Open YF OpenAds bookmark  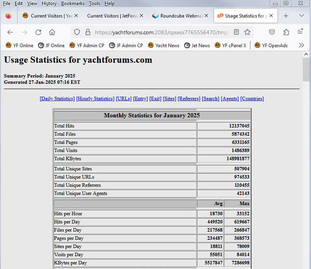[271, 45]
